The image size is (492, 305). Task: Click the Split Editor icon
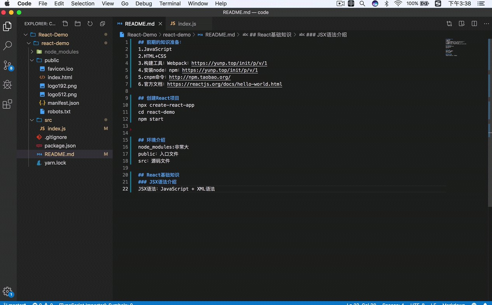coord(474,24)
